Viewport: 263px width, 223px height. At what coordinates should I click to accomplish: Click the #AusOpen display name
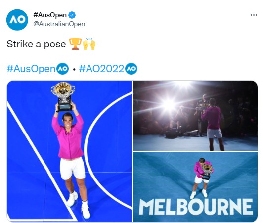[50, 15]
